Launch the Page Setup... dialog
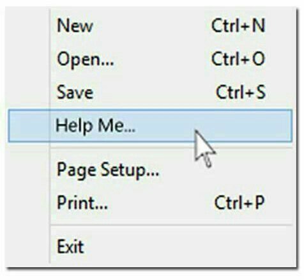304x280 pixels. coord(150,170)
